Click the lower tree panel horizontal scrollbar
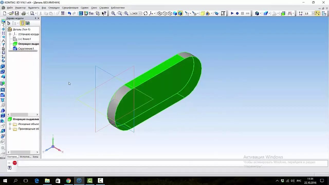 pos(23,152)
